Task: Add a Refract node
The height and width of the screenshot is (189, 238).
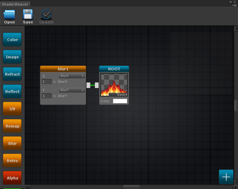Action: pyautogui.click(x=12, y=74)
